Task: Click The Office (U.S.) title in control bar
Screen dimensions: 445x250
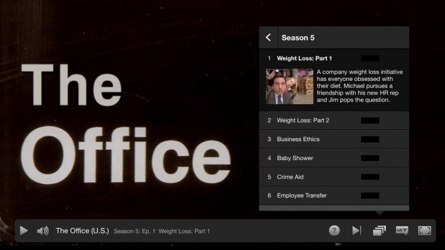Action: click(x=82, y=231)
